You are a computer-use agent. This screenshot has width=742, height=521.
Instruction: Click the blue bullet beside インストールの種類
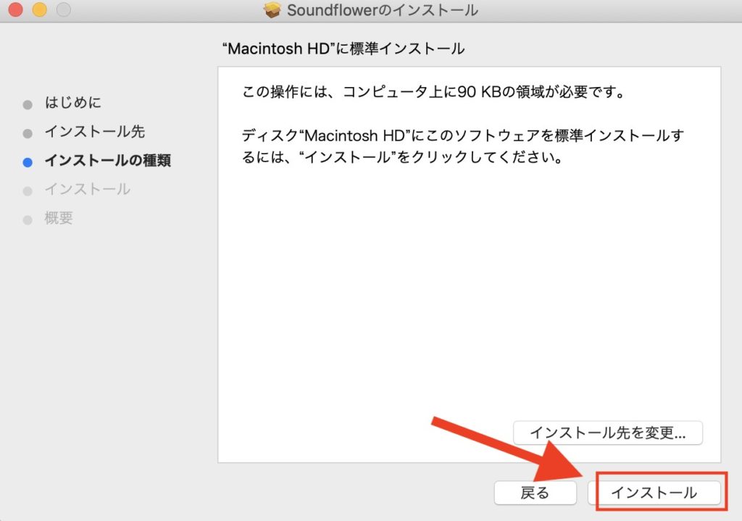pos(28,162)
